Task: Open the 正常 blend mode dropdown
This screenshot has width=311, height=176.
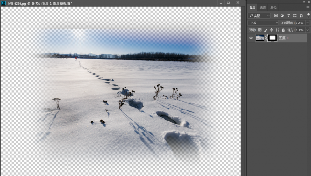Action: (263, 23)
